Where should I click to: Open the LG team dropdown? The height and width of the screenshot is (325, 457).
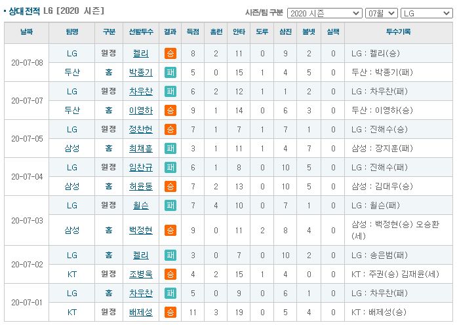[x=426, y=13]
